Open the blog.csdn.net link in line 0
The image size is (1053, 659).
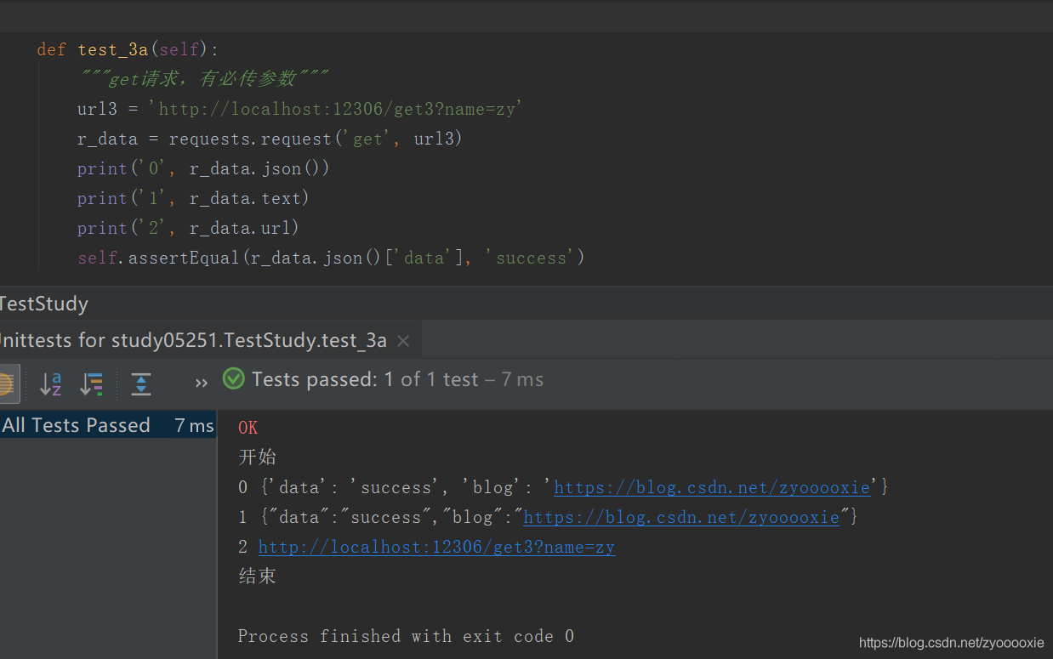pyautogui.click(x=712, y=487)
